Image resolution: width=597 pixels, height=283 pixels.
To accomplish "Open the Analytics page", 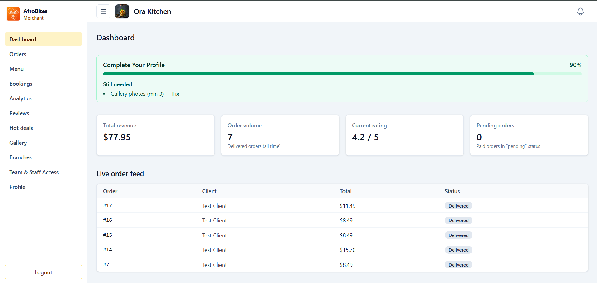I will [43, 98].
